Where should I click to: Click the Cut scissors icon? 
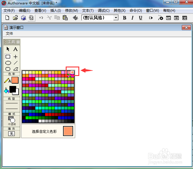[x=49, y=18]
